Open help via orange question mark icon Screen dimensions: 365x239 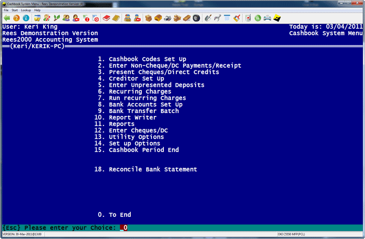tap(16, 18)
